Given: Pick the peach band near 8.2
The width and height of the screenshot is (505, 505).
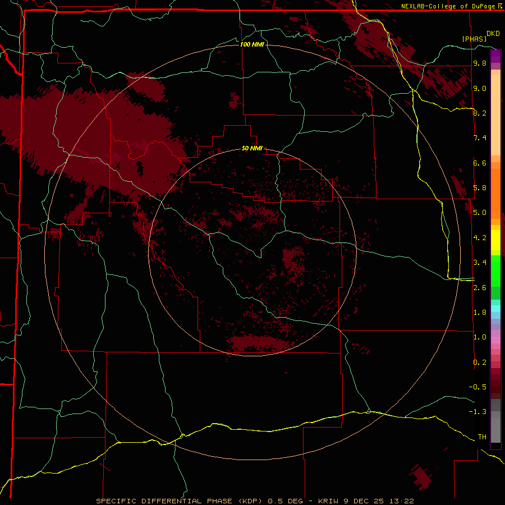Looking at the screenshot, I should point(495,115).
